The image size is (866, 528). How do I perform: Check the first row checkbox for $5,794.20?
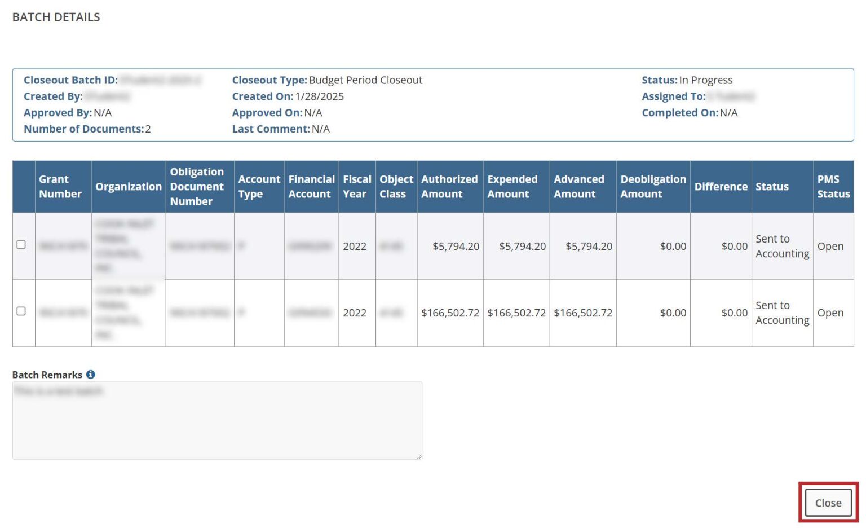(21, 245)
